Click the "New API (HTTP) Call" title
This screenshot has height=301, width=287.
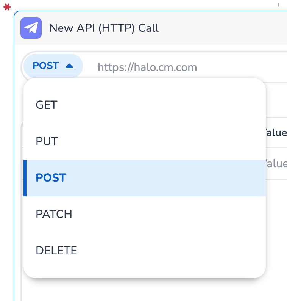pos(104,28)
